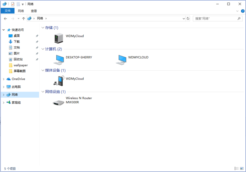Collapse the 存储 group header

click(43, 28)
